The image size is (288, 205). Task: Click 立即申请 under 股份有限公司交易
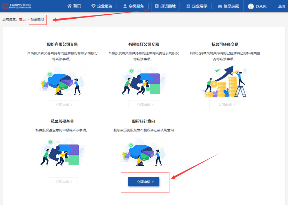click(x=62, y=105)
